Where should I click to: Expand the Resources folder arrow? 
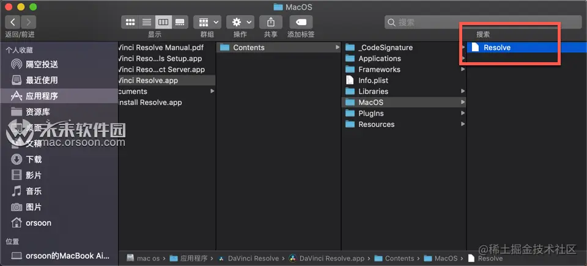(463, 124)
